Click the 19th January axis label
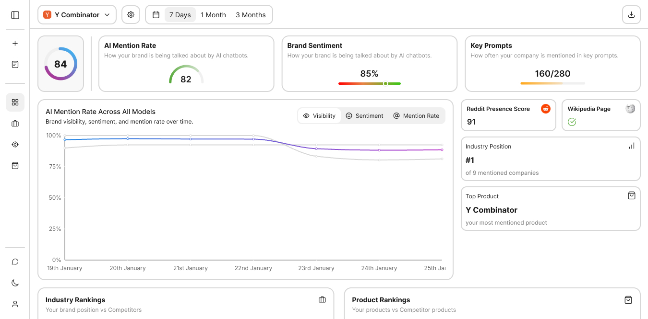This screenshot has width=648, height=319. 65,268
